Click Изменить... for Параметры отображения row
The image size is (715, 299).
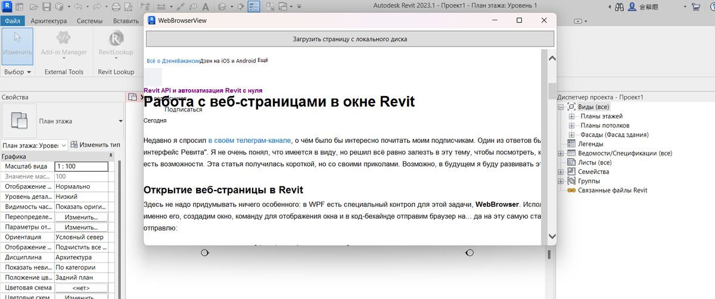(x=81, y=228)
